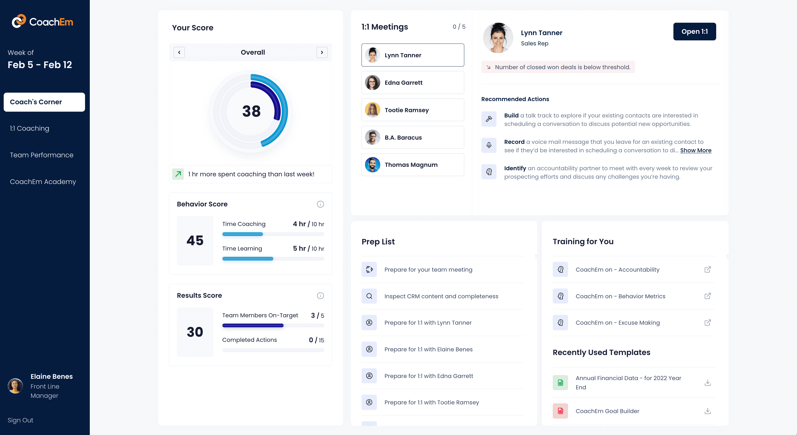Open CoachEm Goal Builder template
The image size is (797, 435).
point(634,411)
